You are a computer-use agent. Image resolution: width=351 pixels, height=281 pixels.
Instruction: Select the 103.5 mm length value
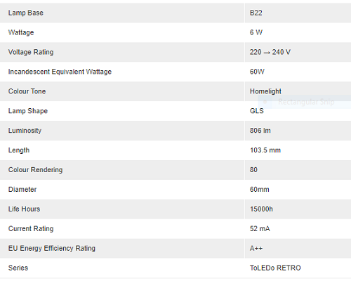265,150
